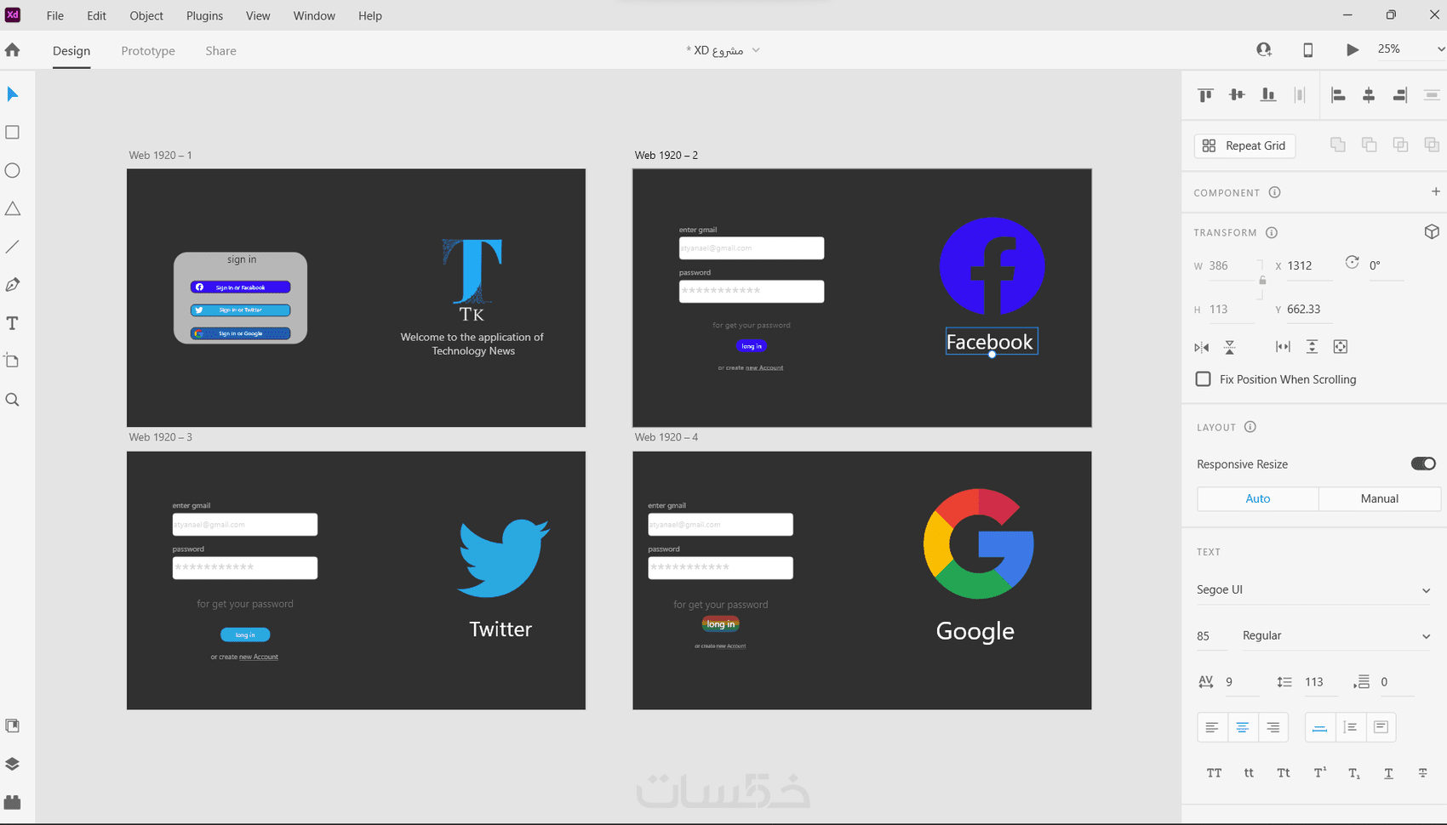
Task: Select the Web 1920 – 4 artboard title
Action: tap(666, 437)
